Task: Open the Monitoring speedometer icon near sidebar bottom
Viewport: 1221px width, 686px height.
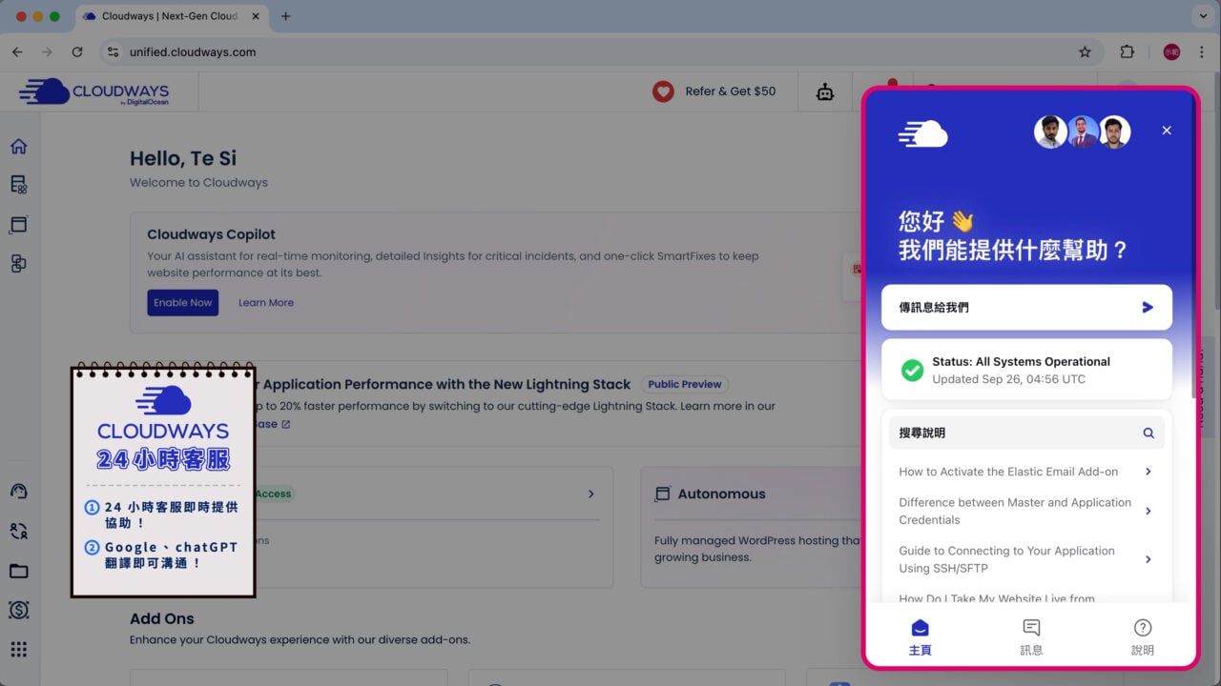Action: [x=18, y=491]
